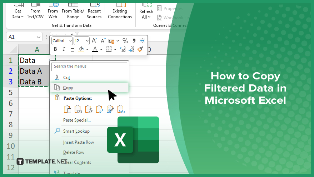Screen dimensions: 314x177
Task: Toggle italic formatting
Action: [x=64, y=49]
